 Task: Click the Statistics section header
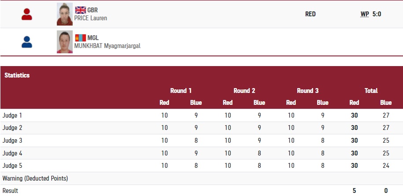click(x=17, y=75)
